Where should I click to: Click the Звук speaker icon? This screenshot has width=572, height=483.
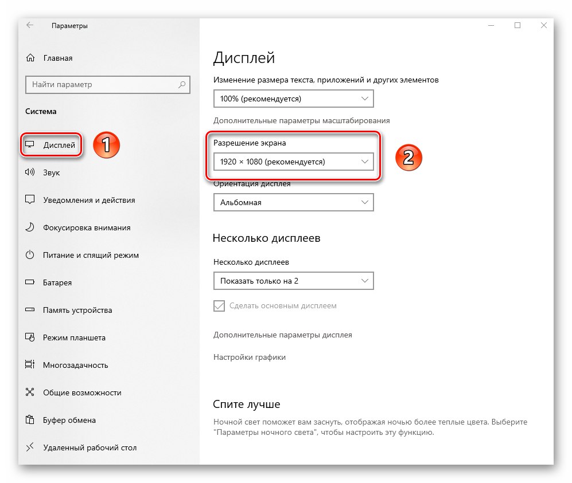tap(30, 172)
